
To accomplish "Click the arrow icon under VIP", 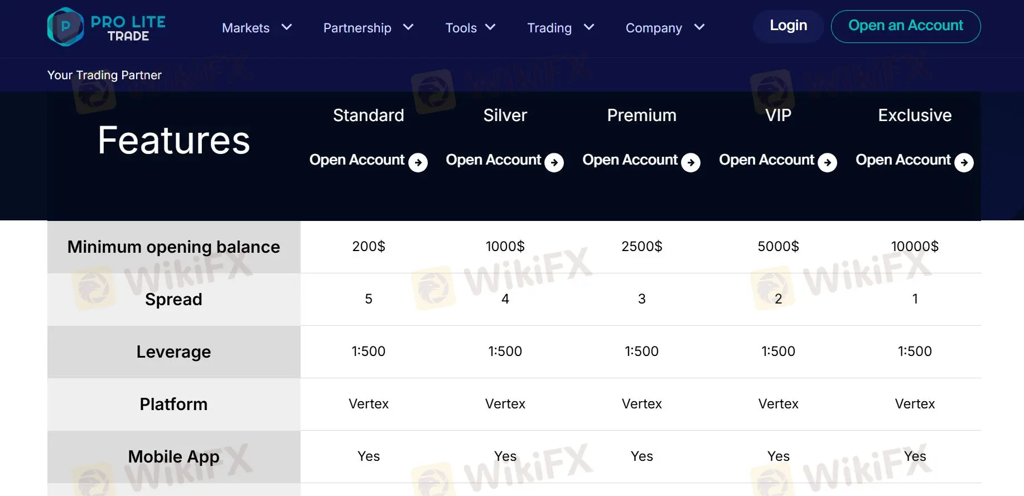I will click(827, 162).
